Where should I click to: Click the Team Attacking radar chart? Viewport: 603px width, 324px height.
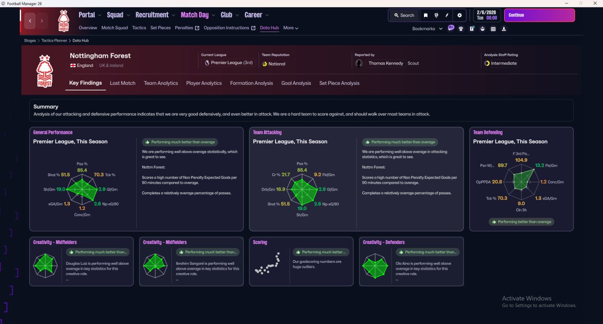coord(302,189)
